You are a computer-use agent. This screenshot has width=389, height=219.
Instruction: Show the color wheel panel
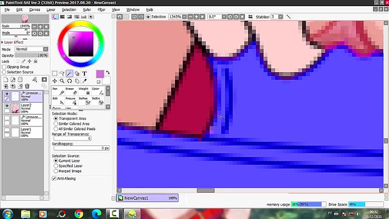point(55,16)
